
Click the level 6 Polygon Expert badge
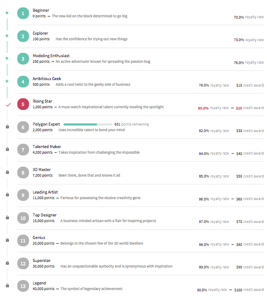coord(23,127)
